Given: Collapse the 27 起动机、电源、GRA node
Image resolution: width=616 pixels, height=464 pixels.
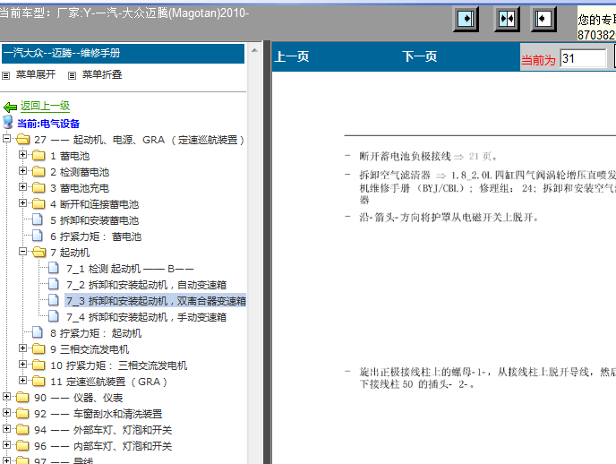Looking at the screenshot, I should click(x=6, y=138).
